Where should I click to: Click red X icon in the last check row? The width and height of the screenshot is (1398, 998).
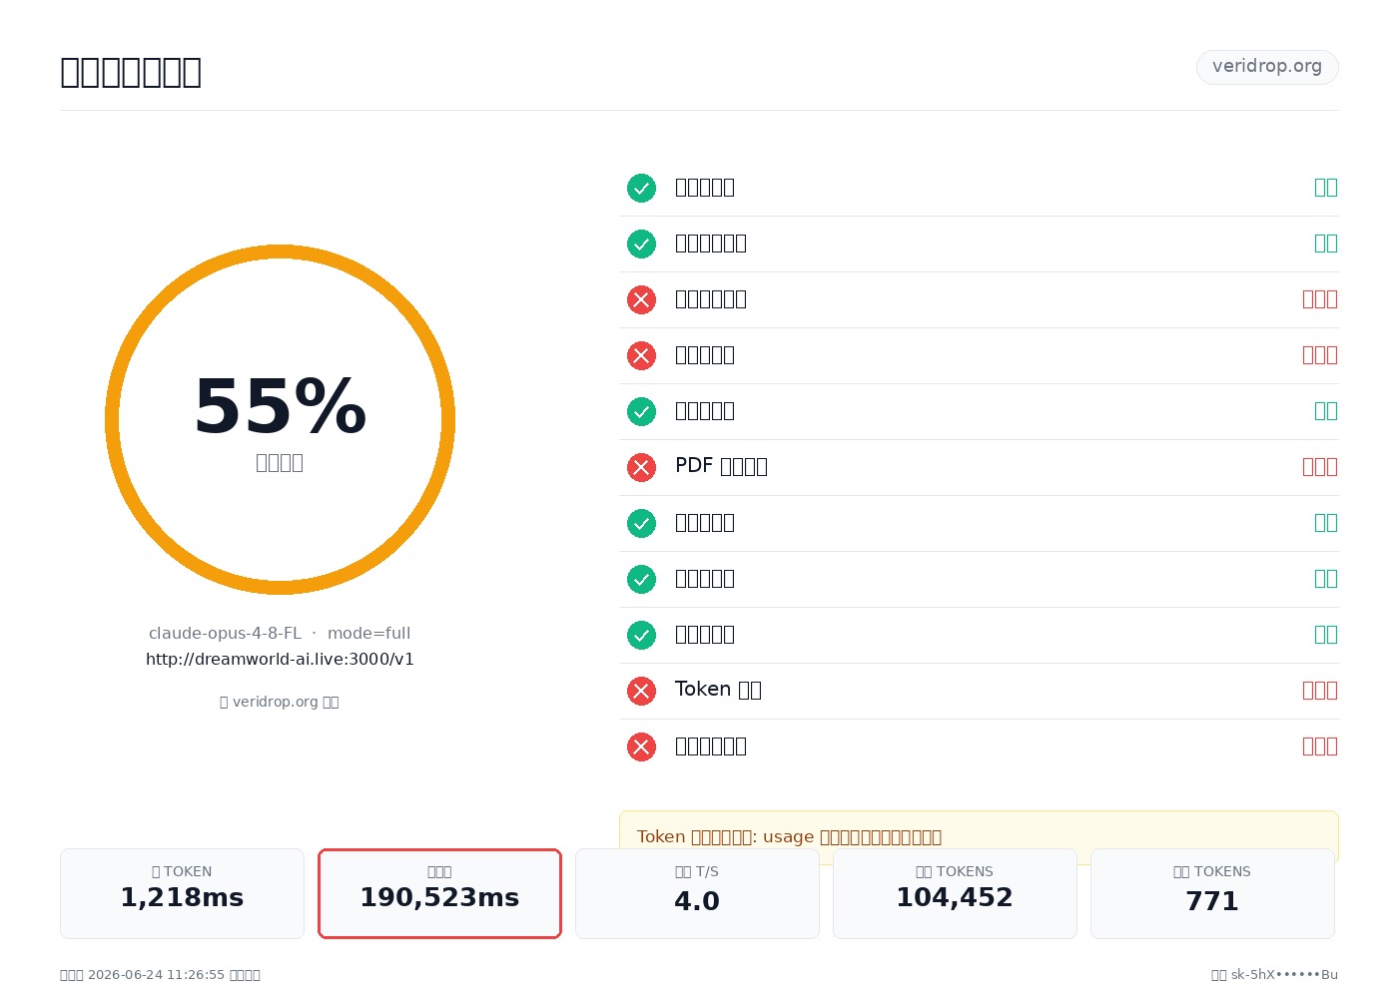point(641,747)
